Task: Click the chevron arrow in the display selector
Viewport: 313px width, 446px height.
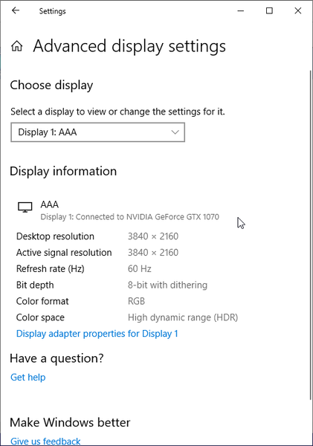Action: coord(175,132)
